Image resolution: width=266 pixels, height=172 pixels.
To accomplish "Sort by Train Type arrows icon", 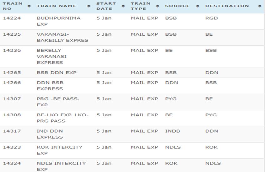I will 158,6.
